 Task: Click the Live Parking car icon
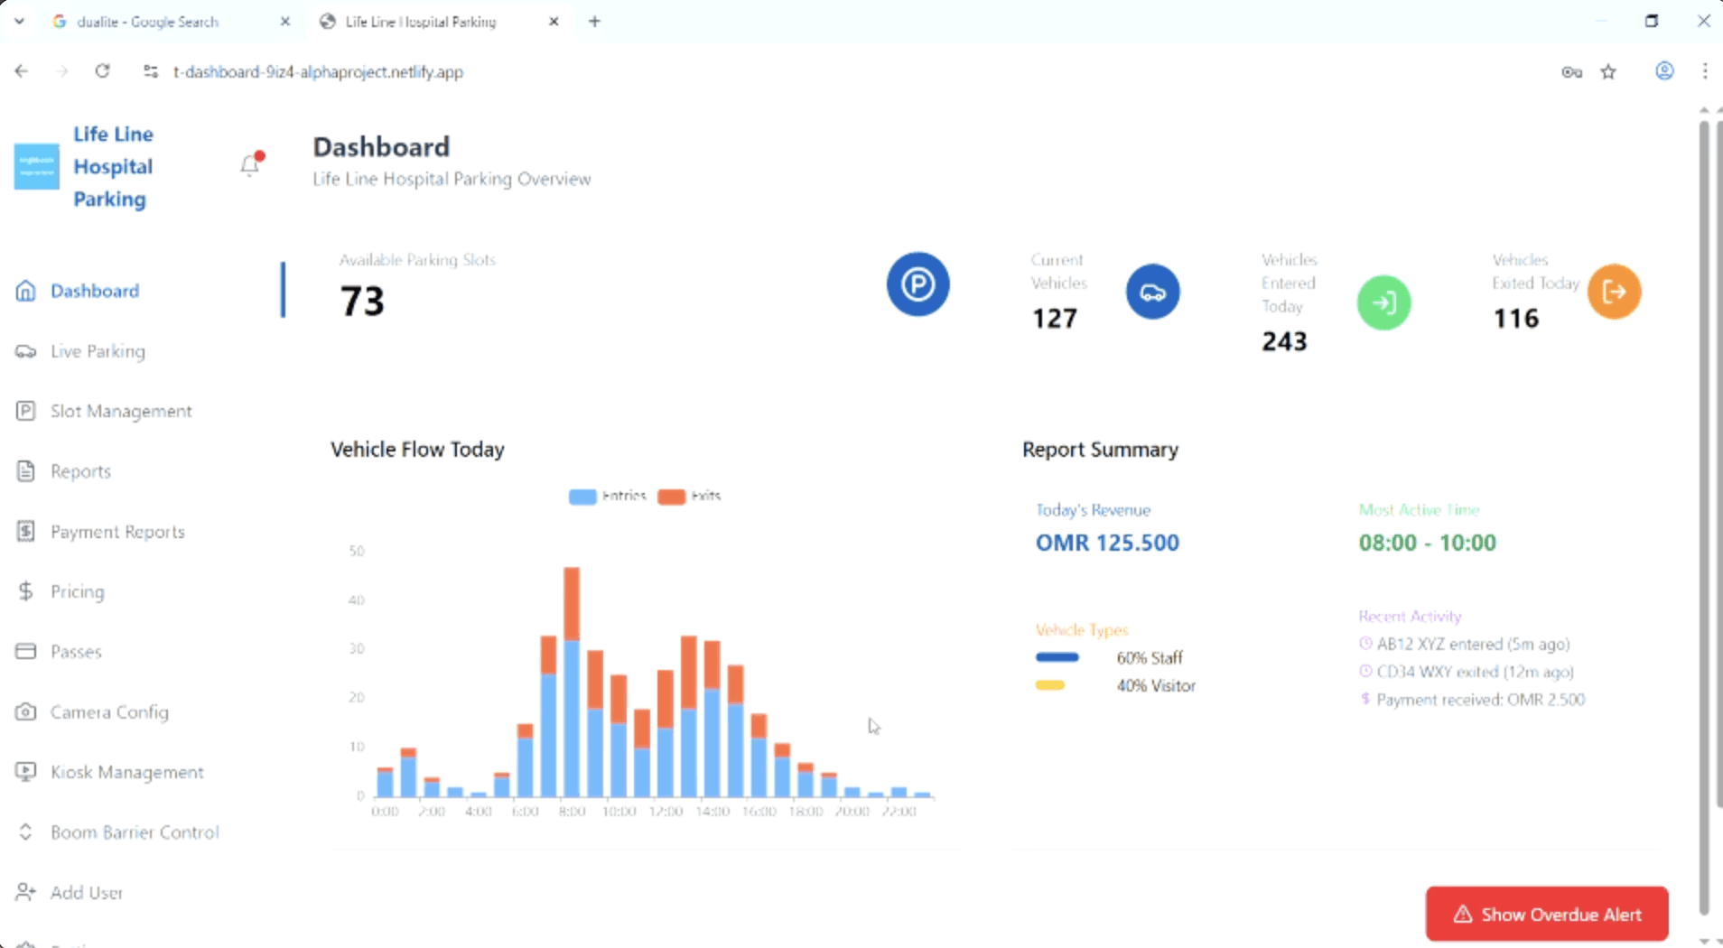coord(26,351)
